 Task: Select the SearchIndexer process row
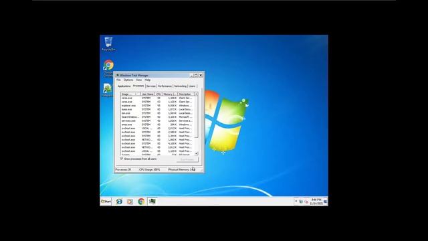click(158, 117)
